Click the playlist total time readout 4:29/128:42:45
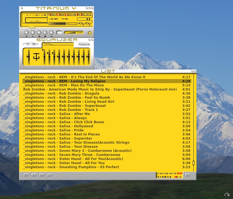The height and width of the screenshot is (199, 233). pos(167,173)
